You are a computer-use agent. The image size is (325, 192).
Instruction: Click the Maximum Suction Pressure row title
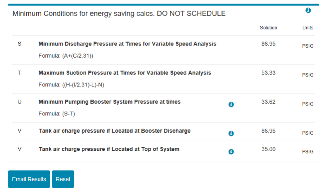click(x=125, y=73)
